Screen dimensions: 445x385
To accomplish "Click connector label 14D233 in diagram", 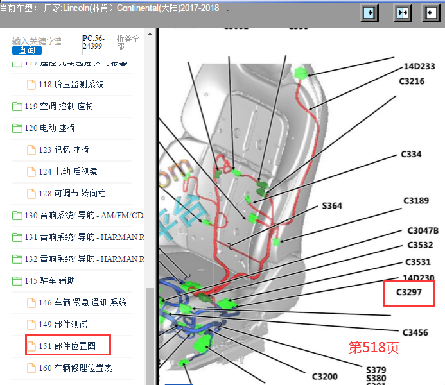I will click(x=419, y=66).
